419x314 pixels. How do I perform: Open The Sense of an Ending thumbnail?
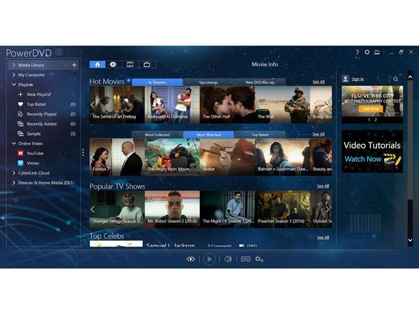point(117,105)
